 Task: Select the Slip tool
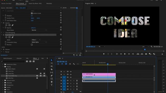(x=52, y=72)
